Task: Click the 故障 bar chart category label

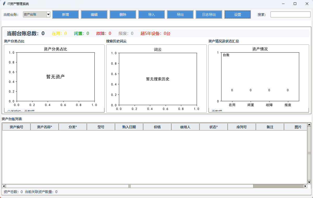Action: point(269,105)
